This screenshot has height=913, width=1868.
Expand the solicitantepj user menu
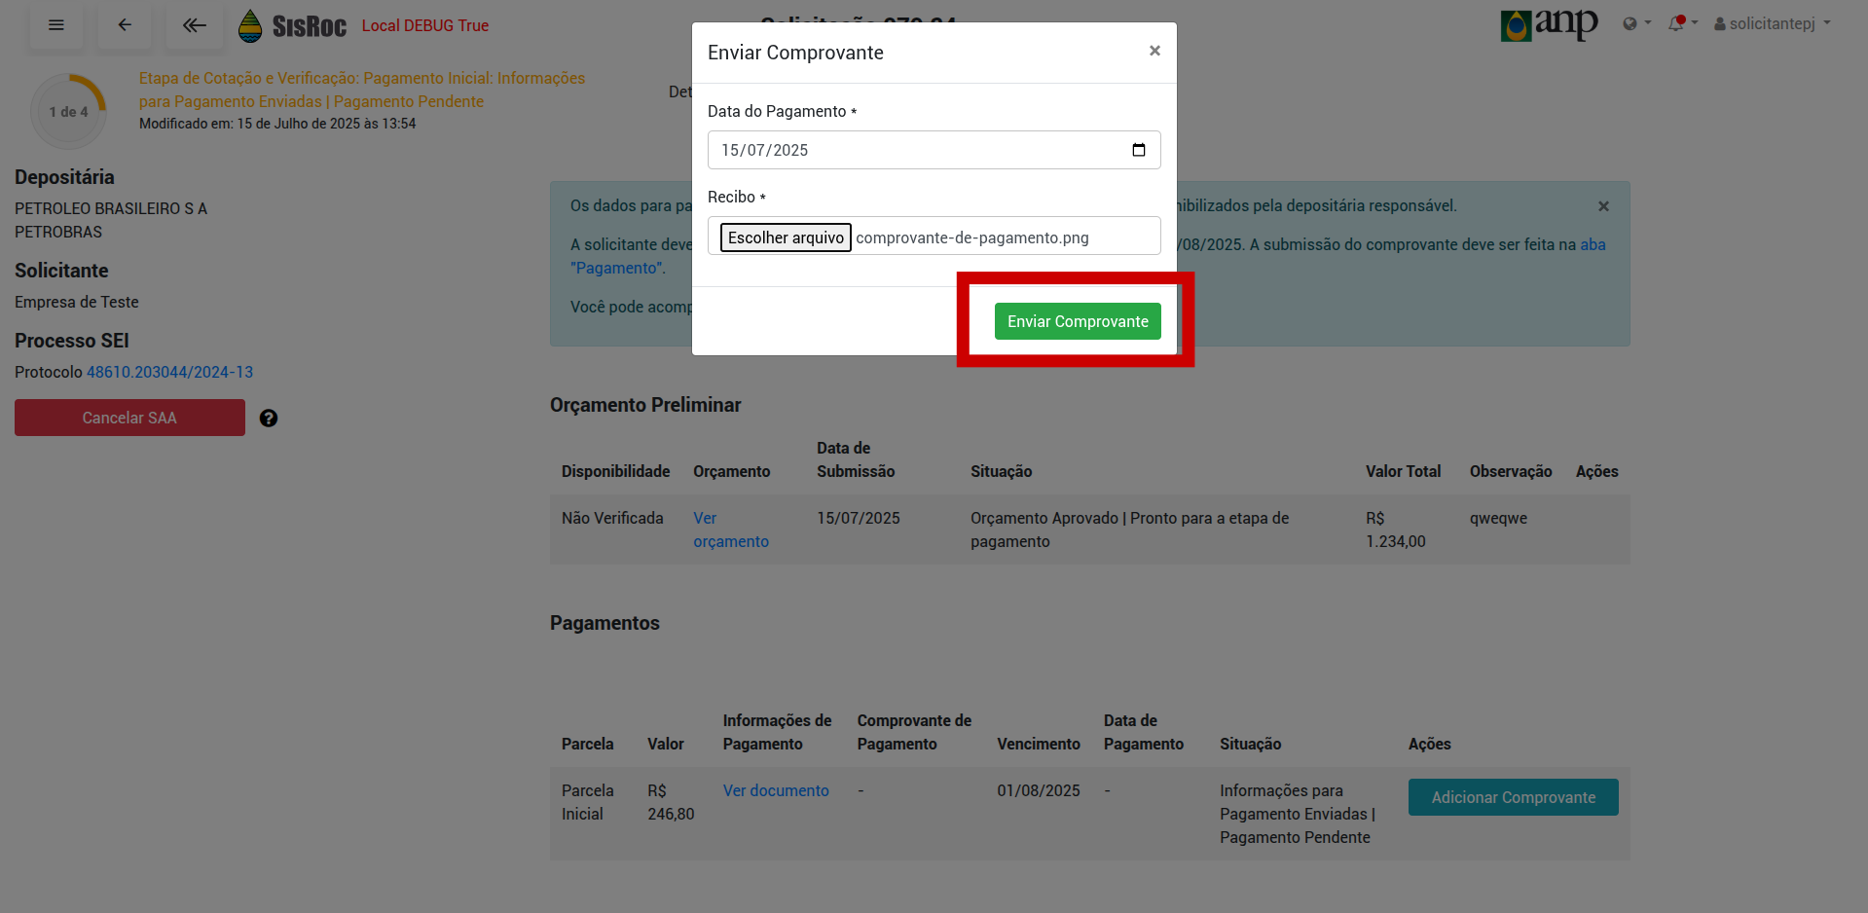(x=1772, y=23)
